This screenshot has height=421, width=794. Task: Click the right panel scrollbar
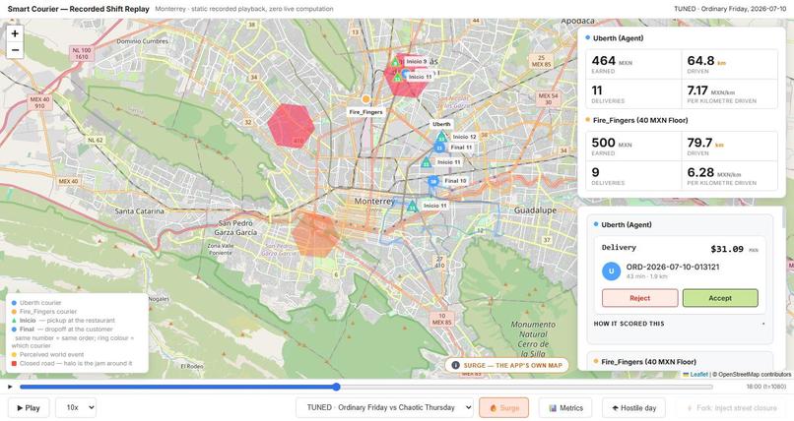(x=785, y=217)
